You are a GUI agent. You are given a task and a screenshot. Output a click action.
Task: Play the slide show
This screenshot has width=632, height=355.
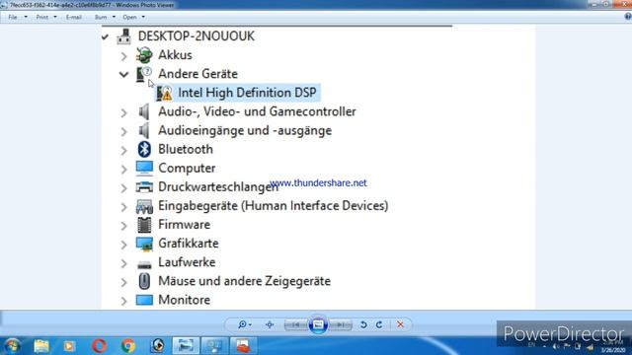click(318, 324)
